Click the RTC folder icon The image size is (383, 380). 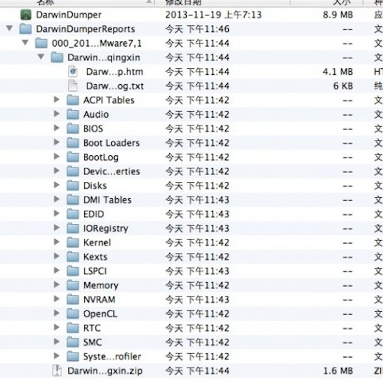tap(73, 328)
